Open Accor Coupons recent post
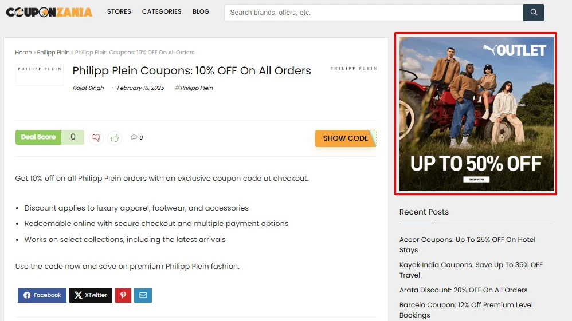The width and height of the screenshot is (572, 321). point(467,245)
